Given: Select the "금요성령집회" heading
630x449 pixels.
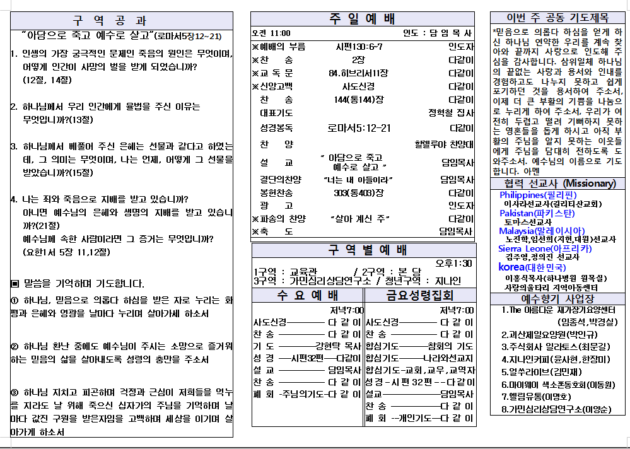Looking at the screenshot, I should coord(420,296).
